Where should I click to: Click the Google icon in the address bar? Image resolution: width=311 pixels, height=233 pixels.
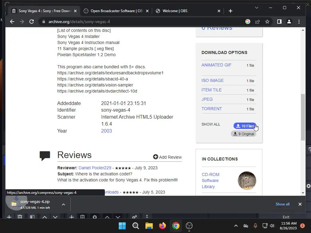(248, 22)
